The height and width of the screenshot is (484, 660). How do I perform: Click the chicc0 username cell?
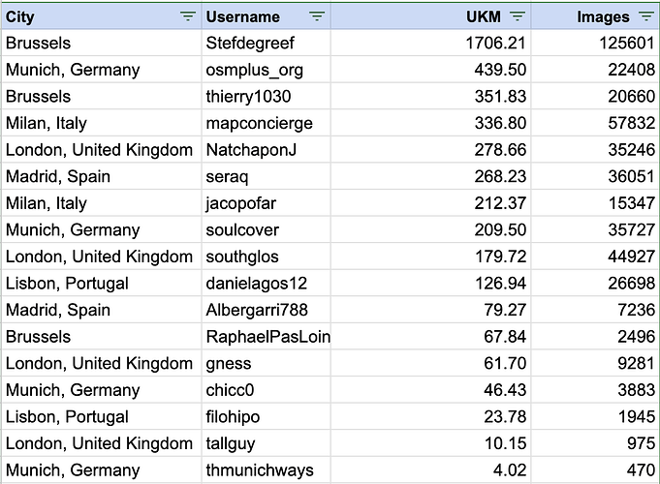tap(266, 390)
